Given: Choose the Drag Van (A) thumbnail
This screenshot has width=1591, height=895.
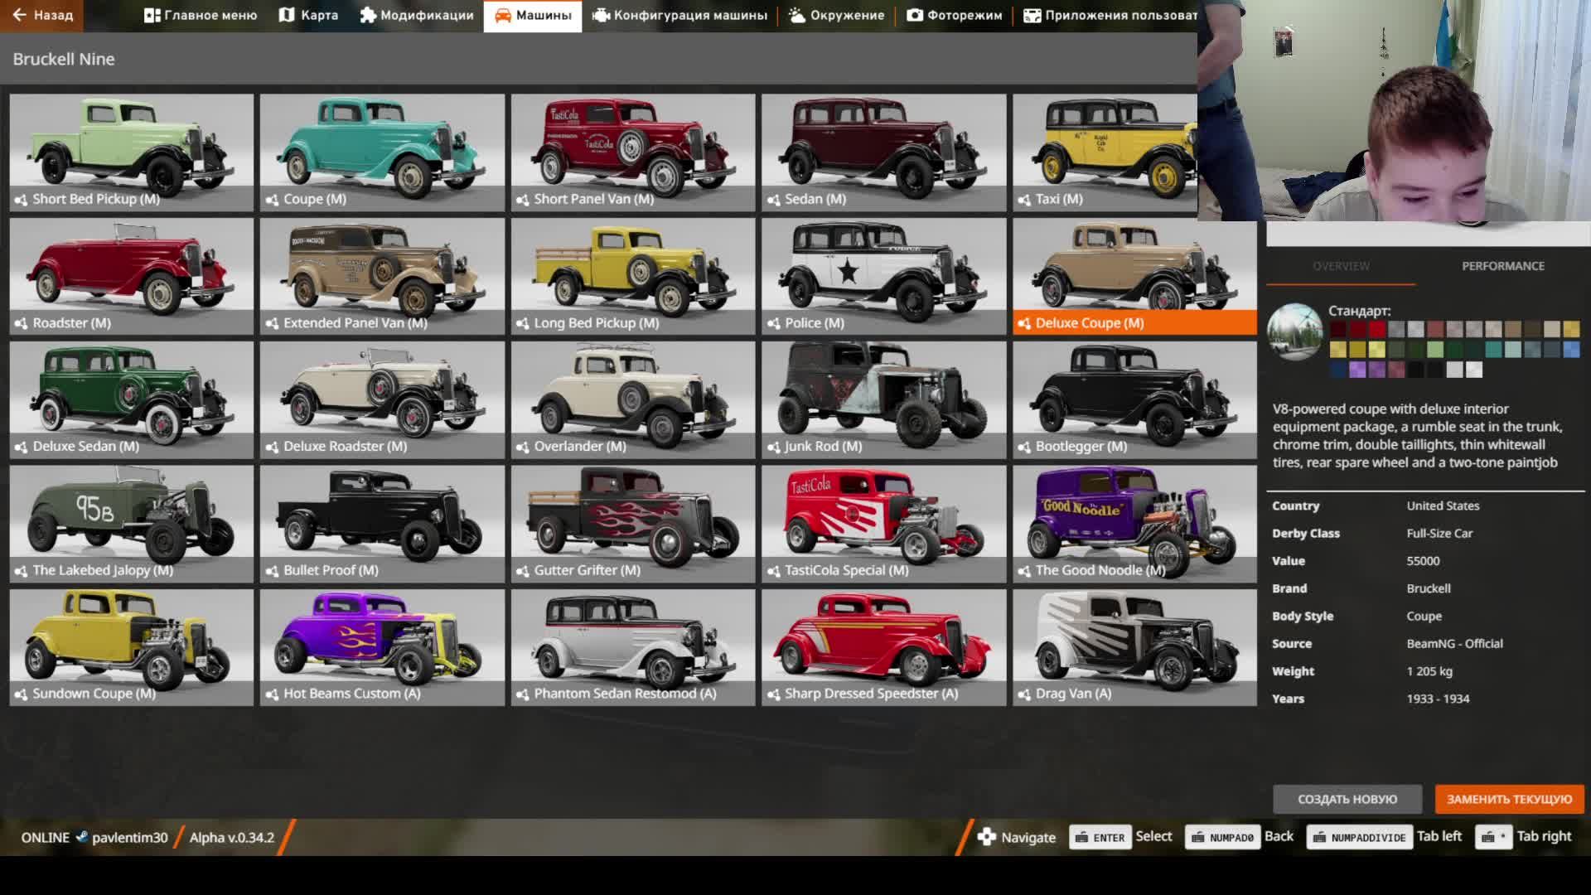Looking at the screenshot, I should pos(1134,647).
